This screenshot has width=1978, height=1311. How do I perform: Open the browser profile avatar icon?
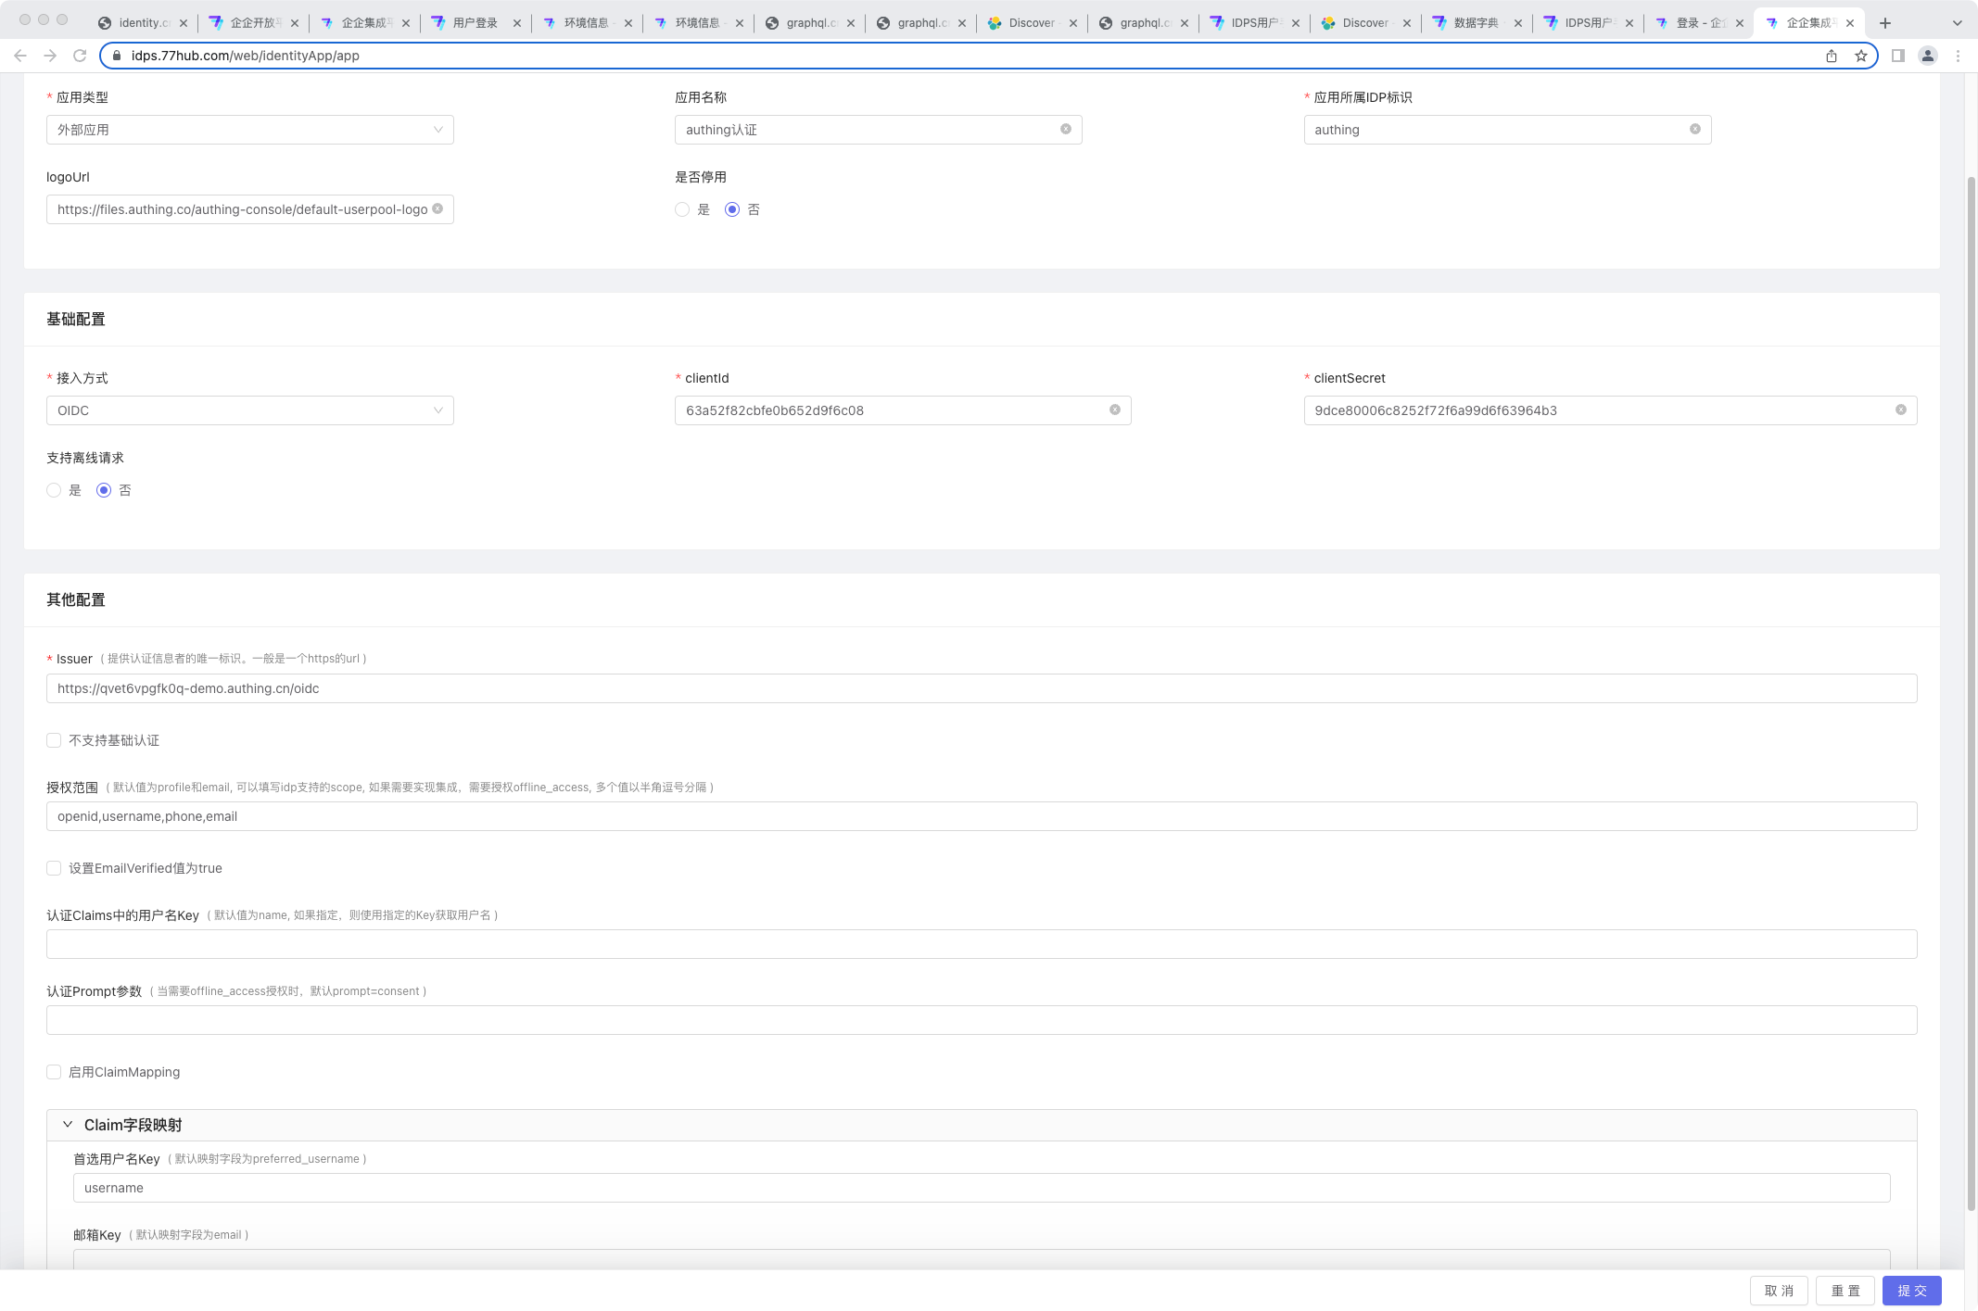(1928, 56)
